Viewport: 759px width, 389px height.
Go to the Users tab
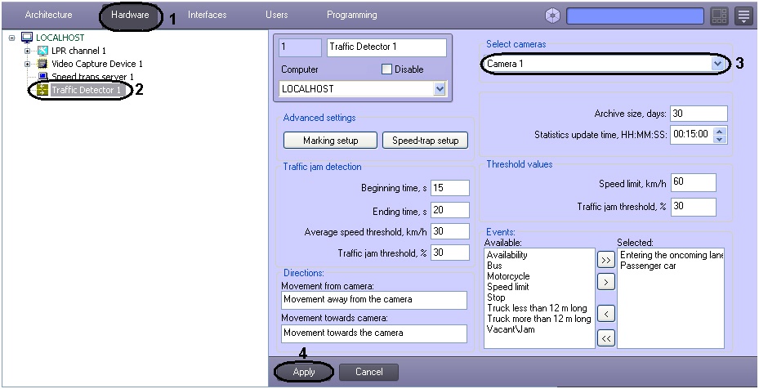(276, 15)
